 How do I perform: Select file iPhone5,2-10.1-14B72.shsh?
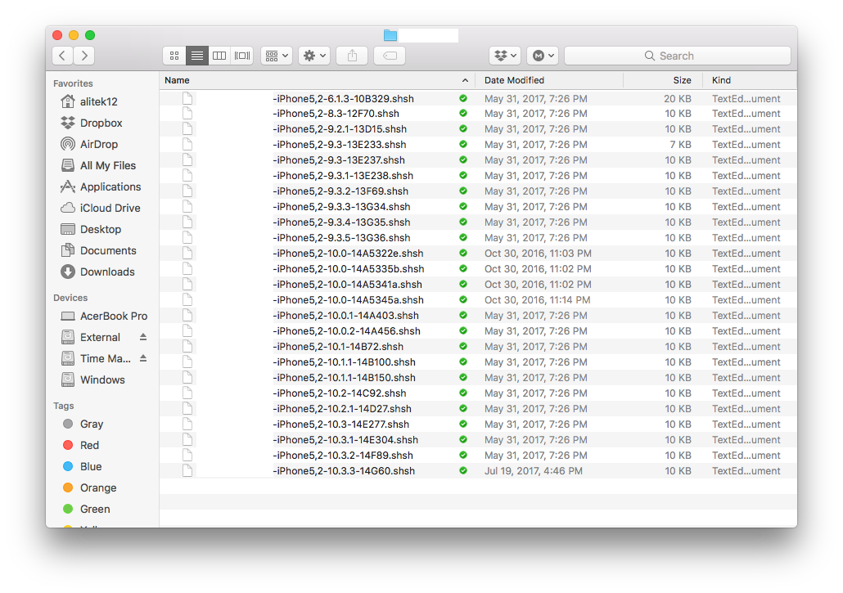(x=478, y=347)
